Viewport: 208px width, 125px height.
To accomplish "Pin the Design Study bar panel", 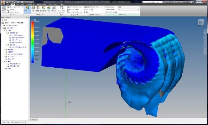I will (26, 17).
